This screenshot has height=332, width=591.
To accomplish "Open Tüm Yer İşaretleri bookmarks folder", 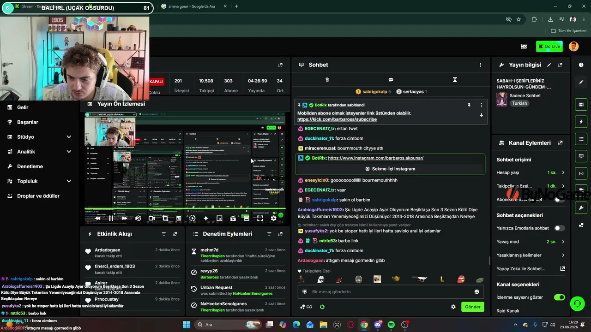I will pos(569,31).
